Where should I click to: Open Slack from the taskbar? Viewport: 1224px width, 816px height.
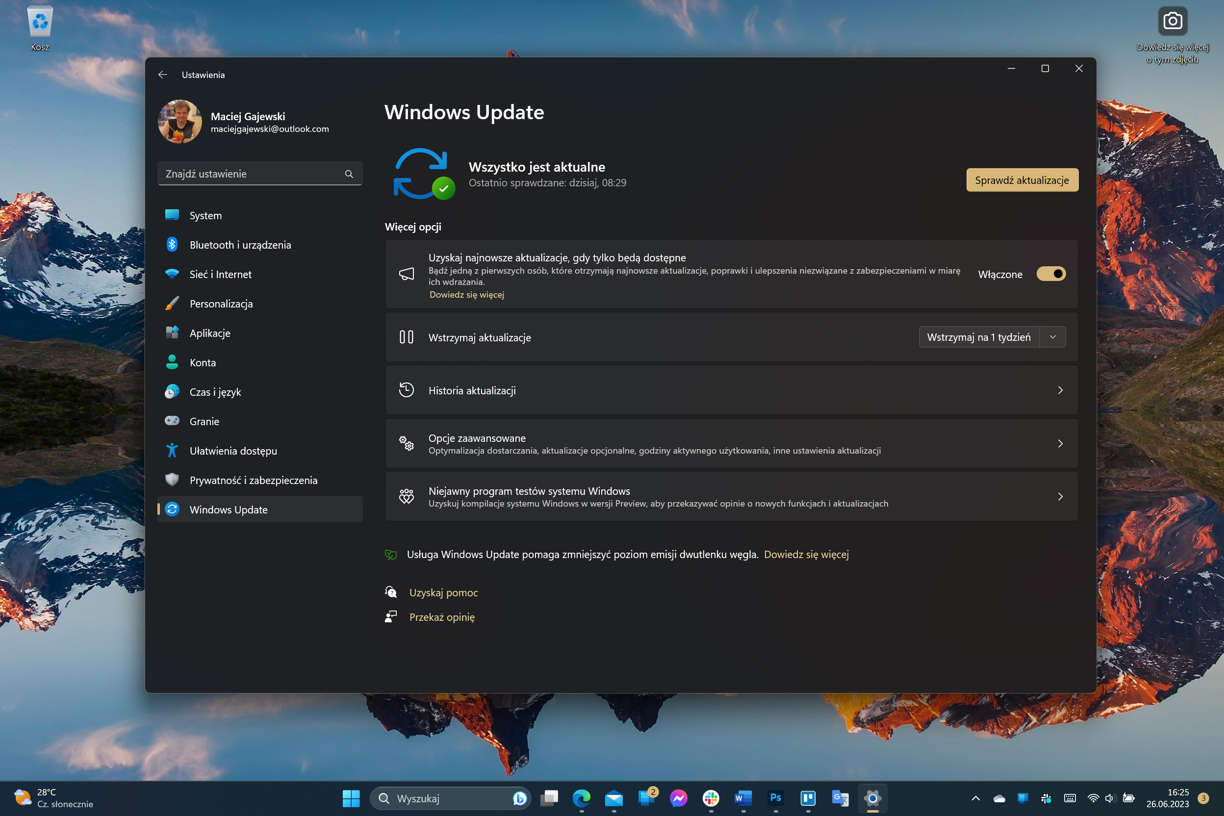pyautogui.click(x=711, y=798)
